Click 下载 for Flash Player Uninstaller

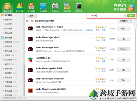click(x=123, y=80)
